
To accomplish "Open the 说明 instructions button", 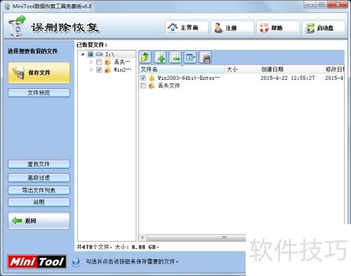I will tap(39, 202).
